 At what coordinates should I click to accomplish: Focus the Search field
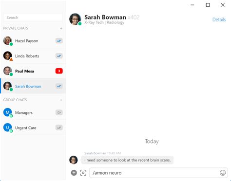(x=33, y=18)
